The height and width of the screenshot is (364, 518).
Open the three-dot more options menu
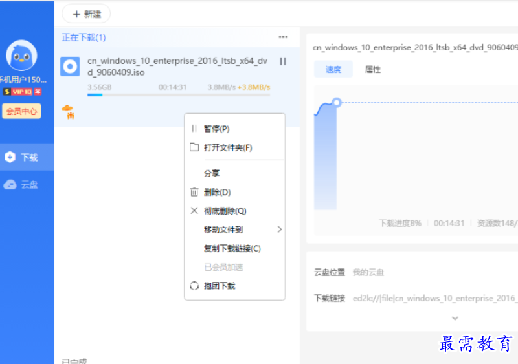click(x=283, y=37)
